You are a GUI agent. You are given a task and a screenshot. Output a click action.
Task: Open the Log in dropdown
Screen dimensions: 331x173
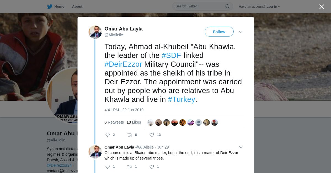[273, 7]
